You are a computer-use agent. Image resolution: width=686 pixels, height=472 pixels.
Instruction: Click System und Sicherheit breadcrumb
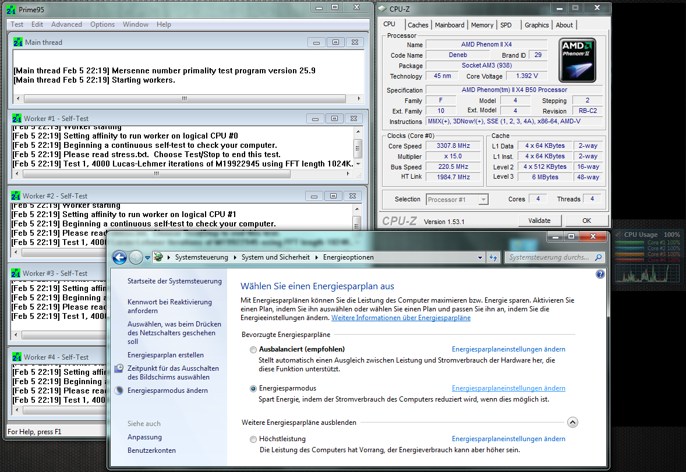click(275, 257)
